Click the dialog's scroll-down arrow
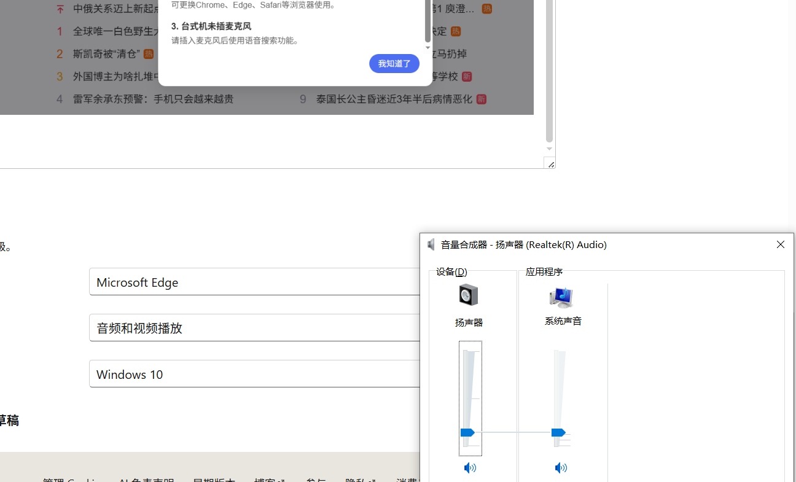The height and width of the screenshot is (482, 796). tap(427, 47)
